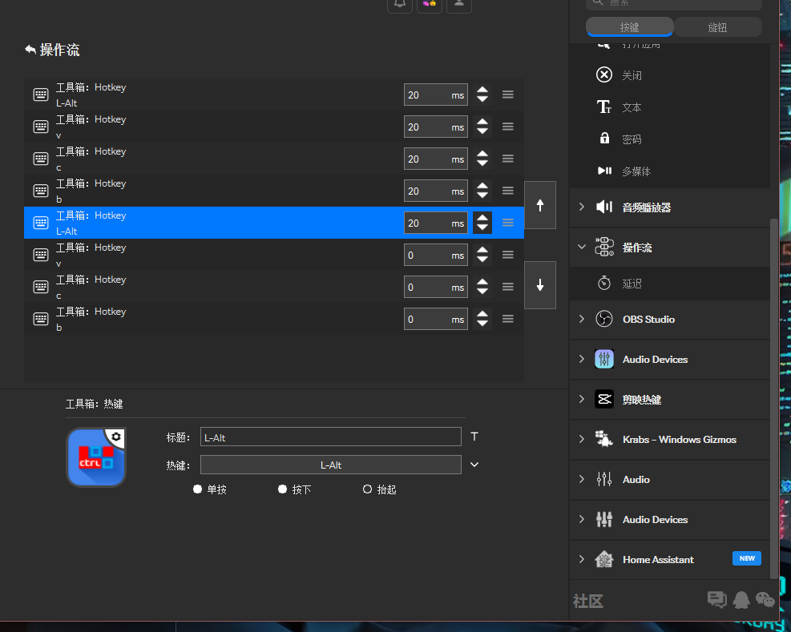Open the 热键 dropdown chevron
Screen dimensions: 791x632
pos(474,465)
